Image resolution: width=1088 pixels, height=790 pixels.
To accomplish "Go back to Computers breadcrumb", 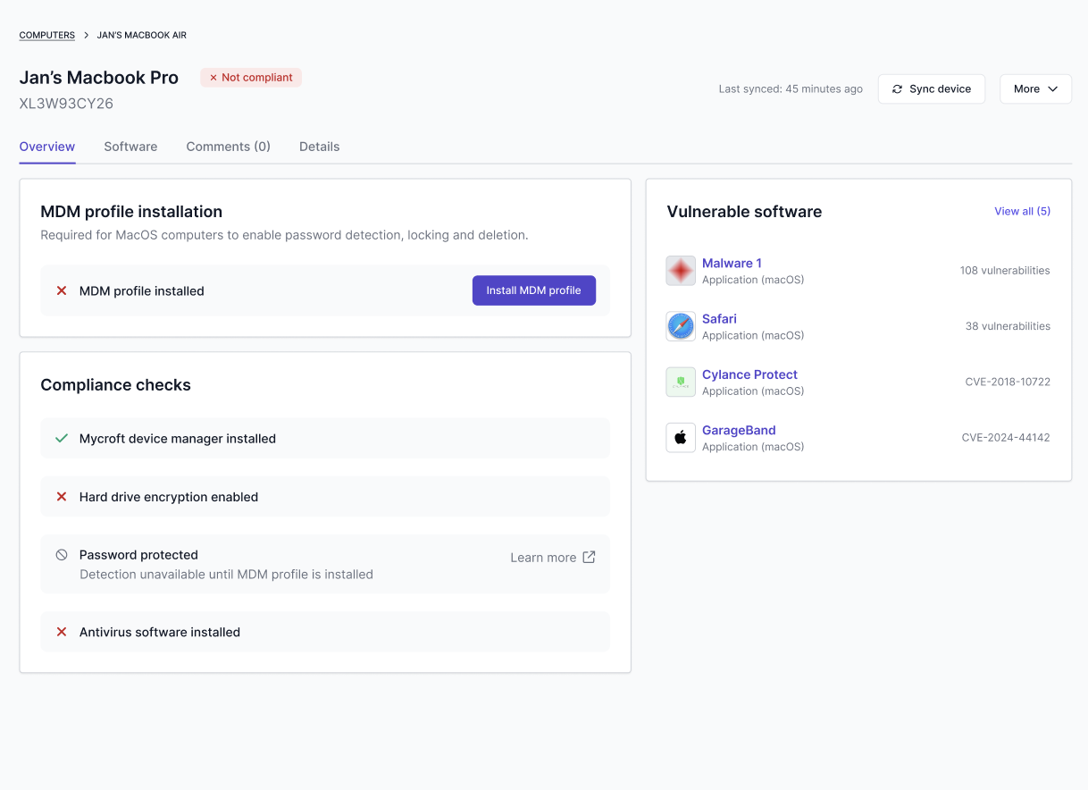I will 47,35.
